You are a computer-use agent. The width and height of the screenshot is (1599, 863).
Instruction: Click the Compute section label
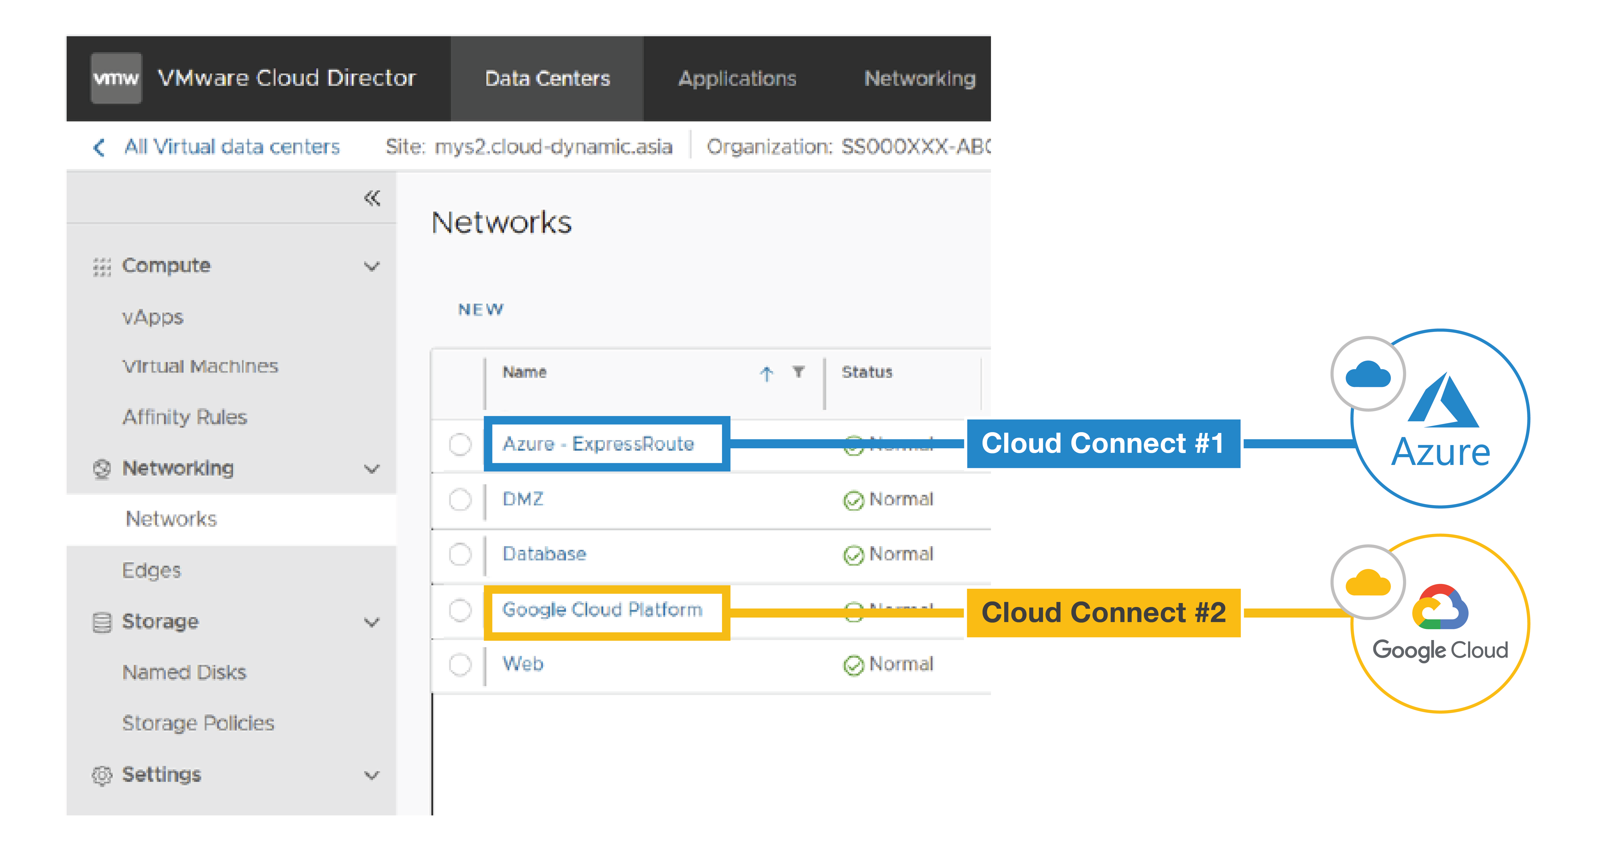(x=166, y=266)
